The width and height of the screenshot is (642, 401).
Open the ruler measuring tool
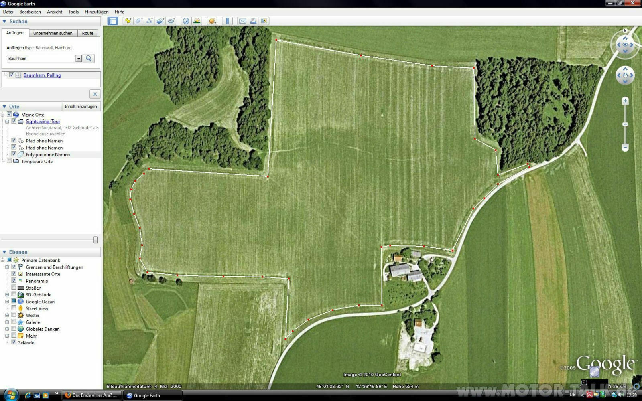point(227,21)
